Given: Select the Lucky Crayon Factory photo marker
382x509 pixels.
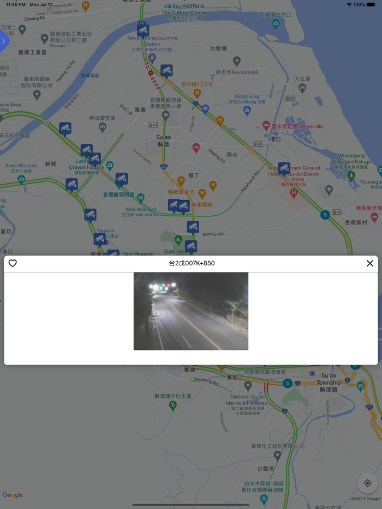Looking at the screenshot, I should tap(110, 166).
